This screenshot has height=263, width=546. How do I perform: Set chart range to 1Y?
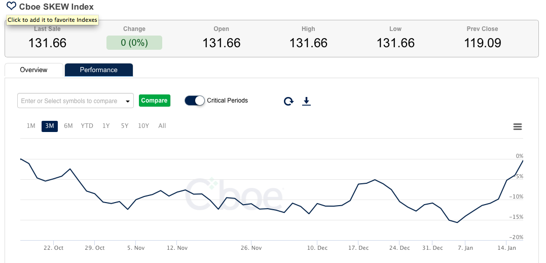pyautogui.click(x=106, y=126)
